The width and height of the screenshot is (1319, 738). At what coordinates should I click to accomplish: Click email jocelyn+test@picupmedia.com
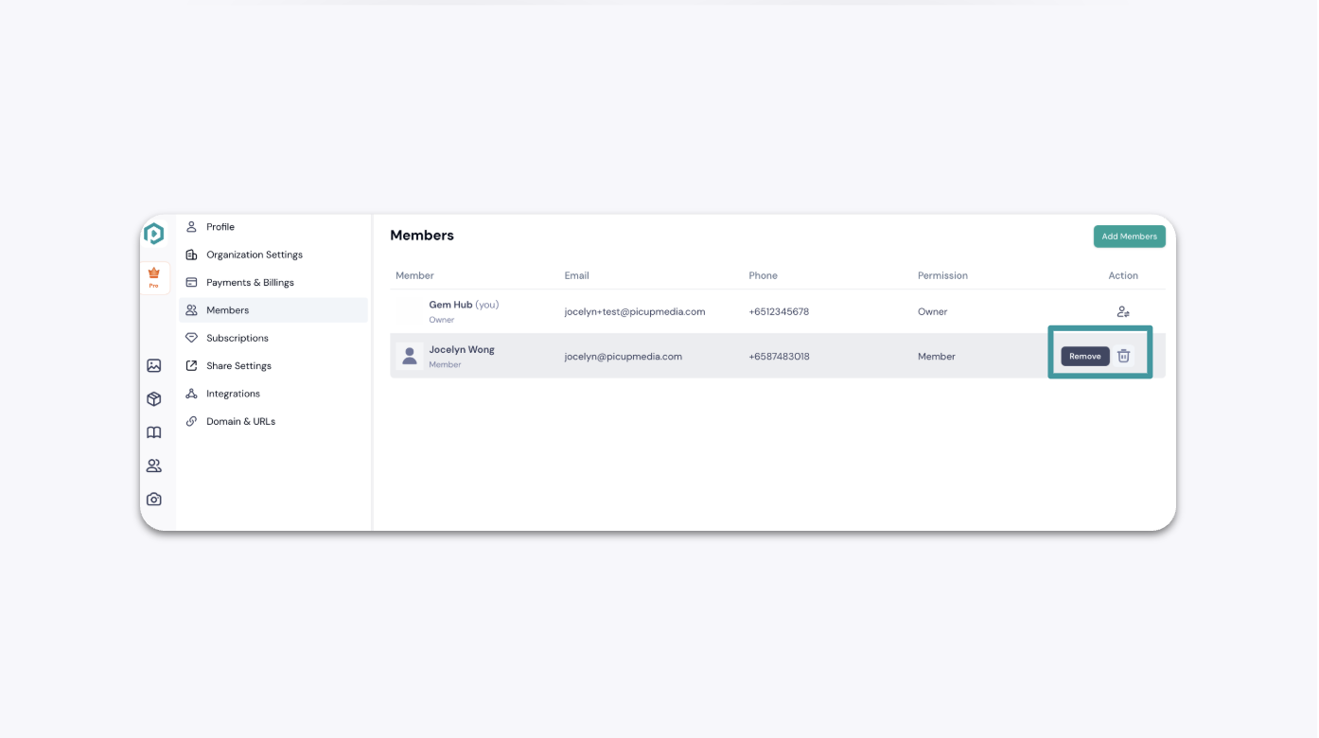click(x=635, y=311)
